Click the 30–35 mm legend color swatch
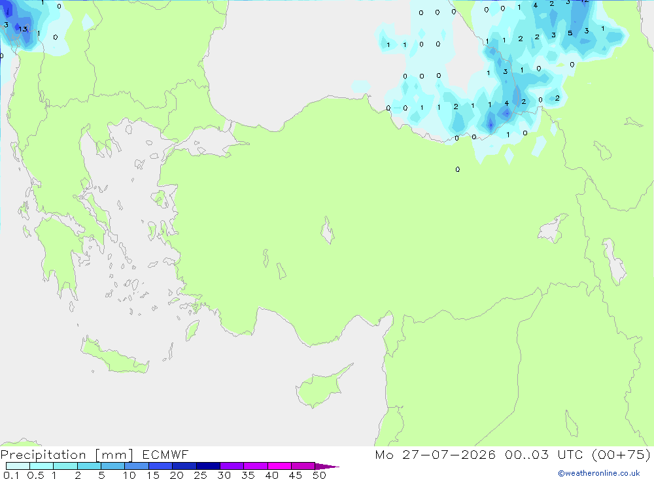 point(232,466)
